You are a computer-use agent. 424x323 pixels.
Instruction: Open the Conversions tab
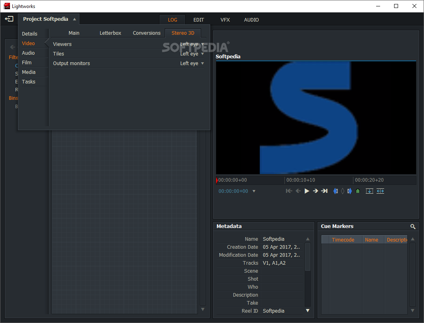[x=146, y=33]
